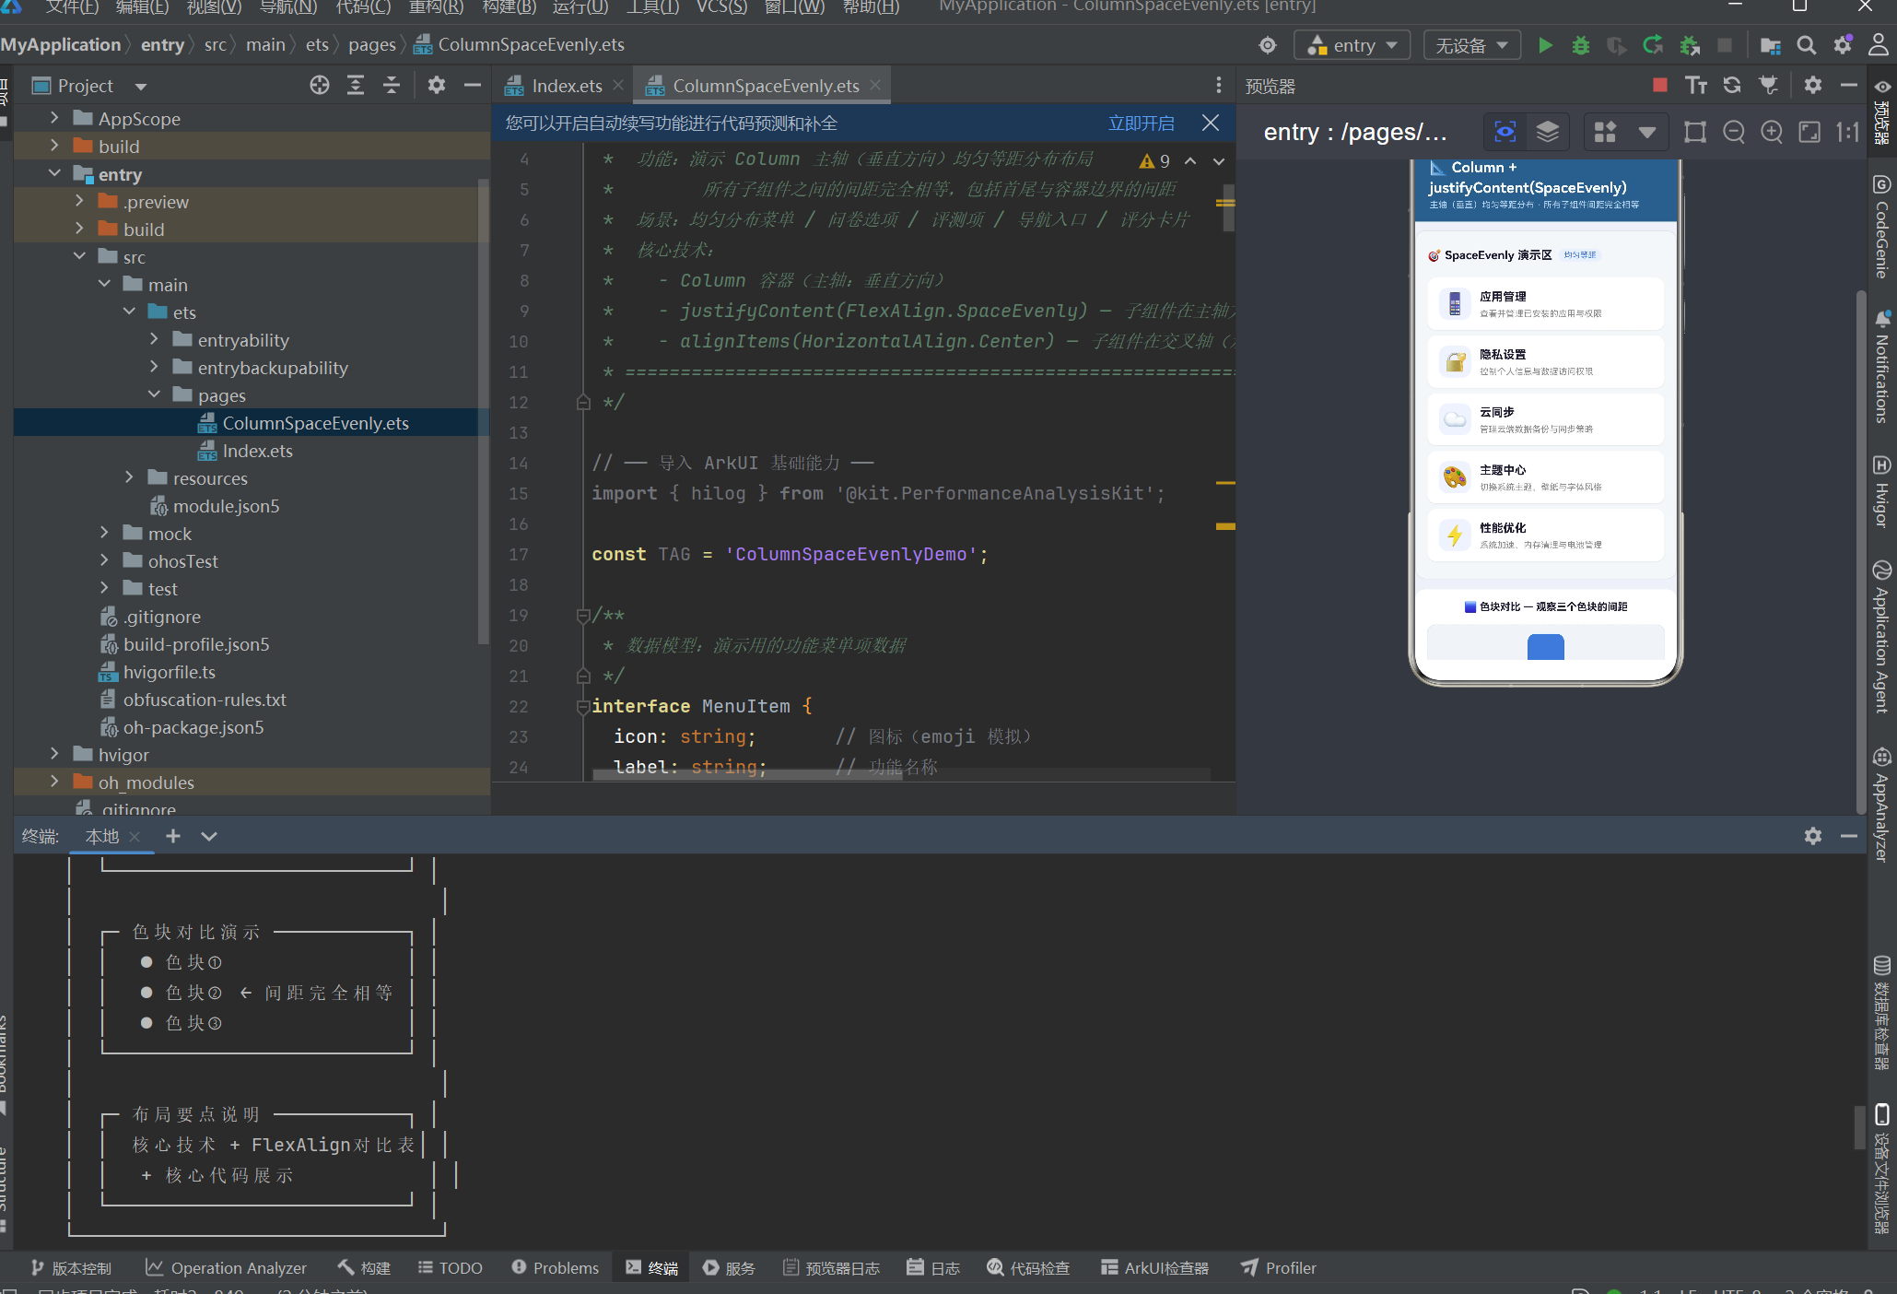
Task: Open the TODO tool window tab
Action: pyautogui.click(x=451, y=1268)
